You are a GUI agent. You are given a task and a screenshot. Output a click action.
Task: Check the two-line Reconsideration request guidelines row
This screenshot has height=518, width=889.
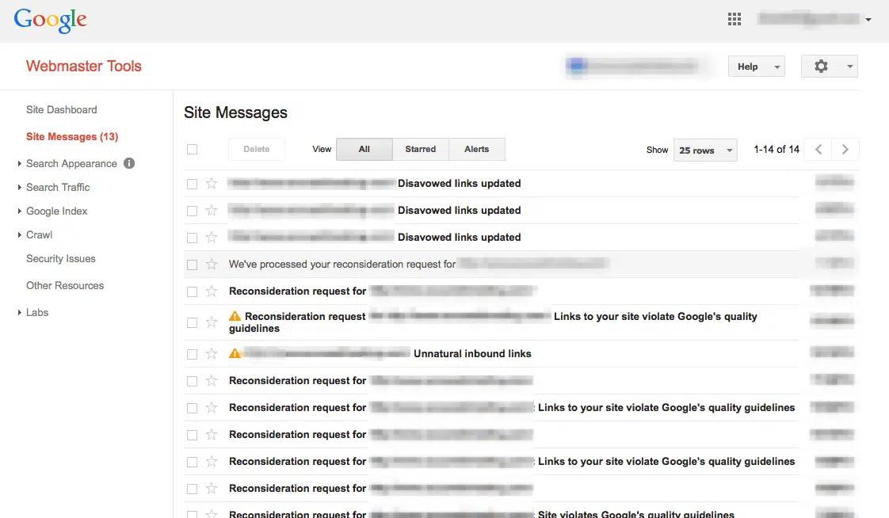[193, 322]
